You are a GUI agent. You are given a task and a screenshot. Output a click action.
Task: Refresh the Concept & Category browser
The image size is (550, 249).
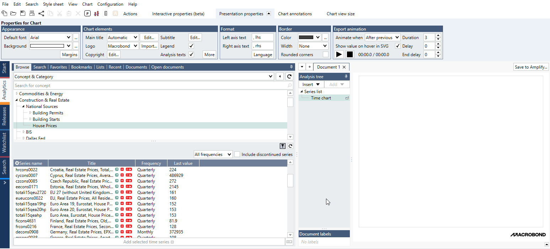click(289, 77)
